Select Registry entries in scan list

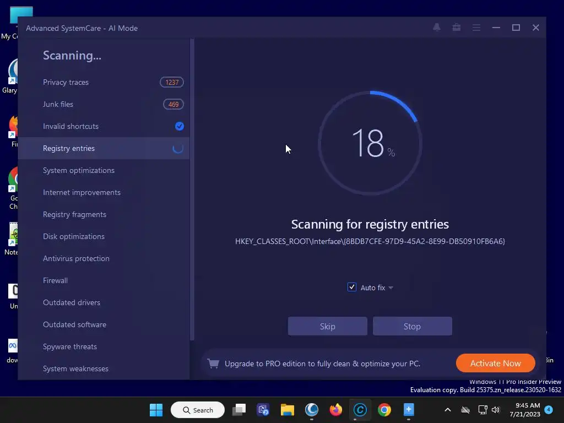point(104,148)
